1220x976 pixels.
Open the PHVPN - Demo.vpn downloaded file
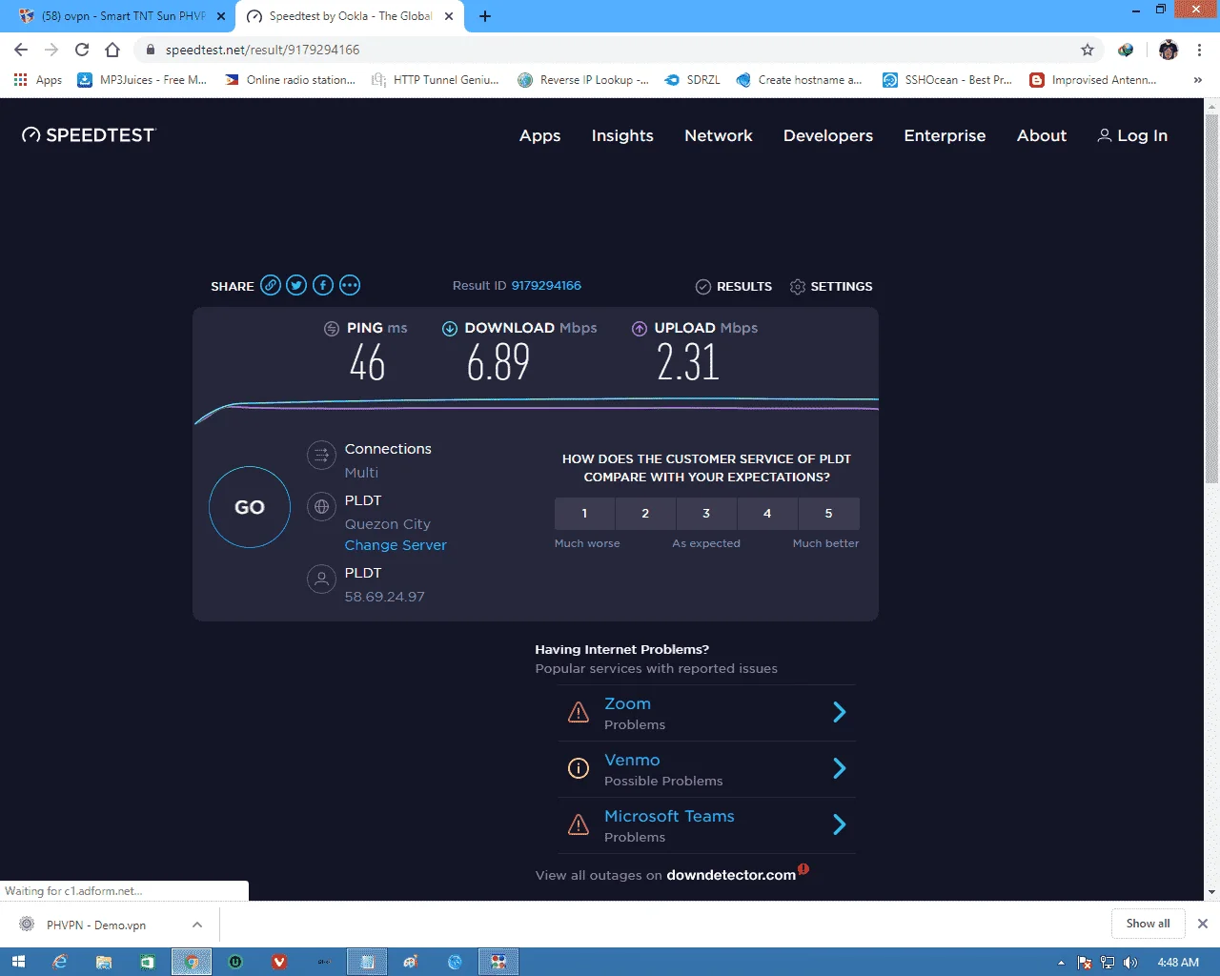(x=95, y=925)
